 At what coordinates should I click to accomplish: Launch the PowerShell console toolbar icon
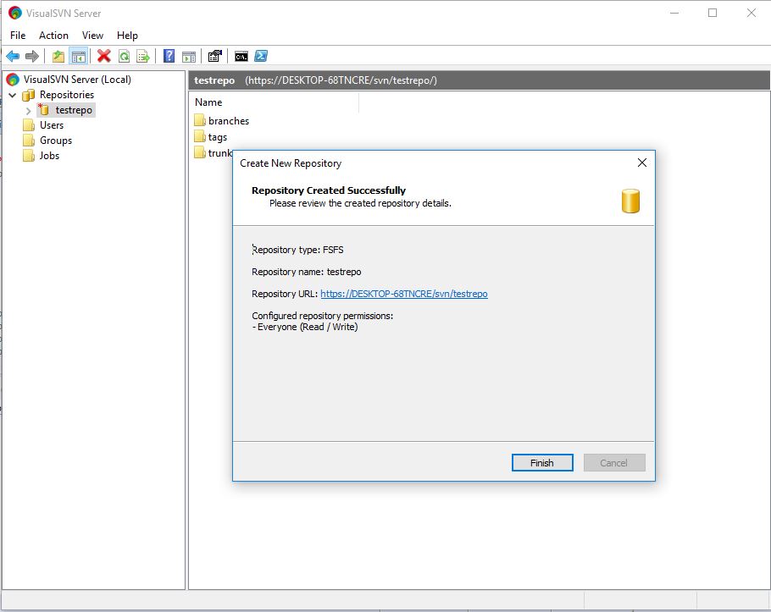tap(261, 56)
